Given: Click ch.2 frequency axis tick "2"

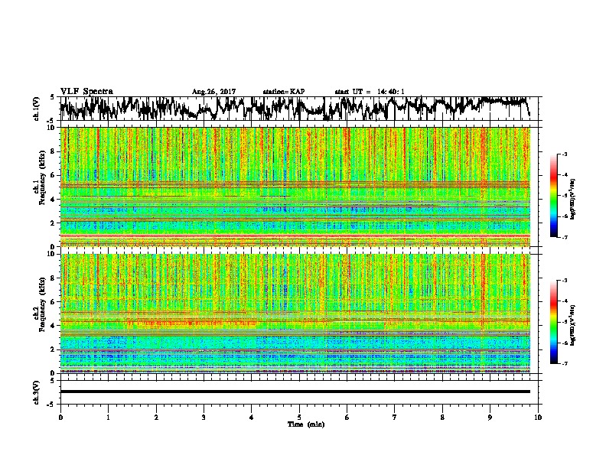Looking at the screenshot, I should click(54, 349).
